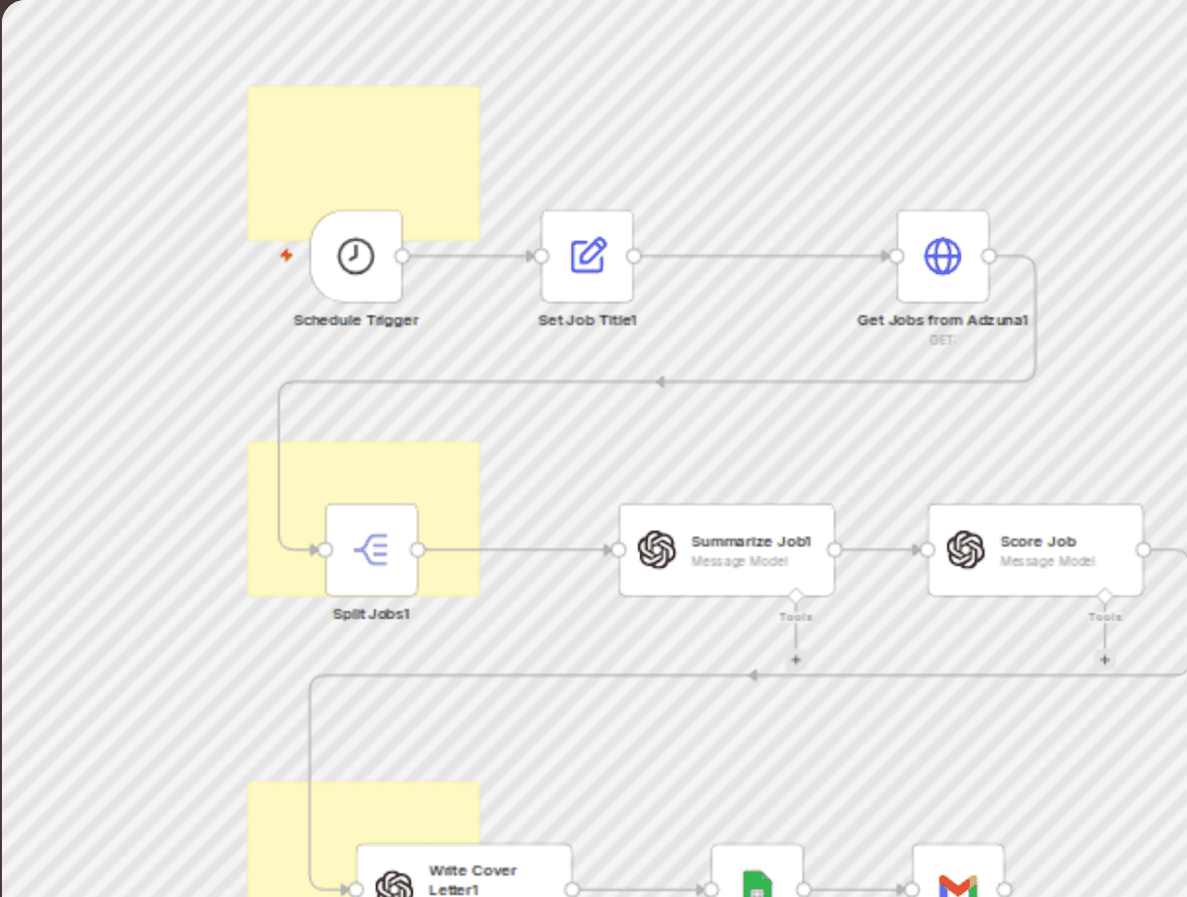Add a tool under Score Job
The height and width of the screenshot is (897, 1187).
[x=1105, y=660]
